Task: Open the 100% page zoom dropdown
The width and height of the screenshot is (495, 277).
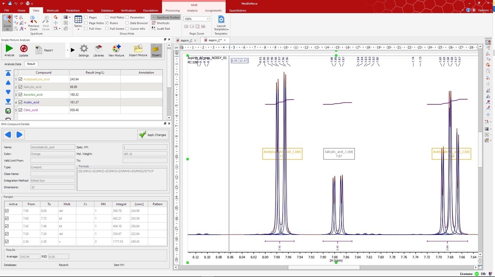Action: [208, 19]
